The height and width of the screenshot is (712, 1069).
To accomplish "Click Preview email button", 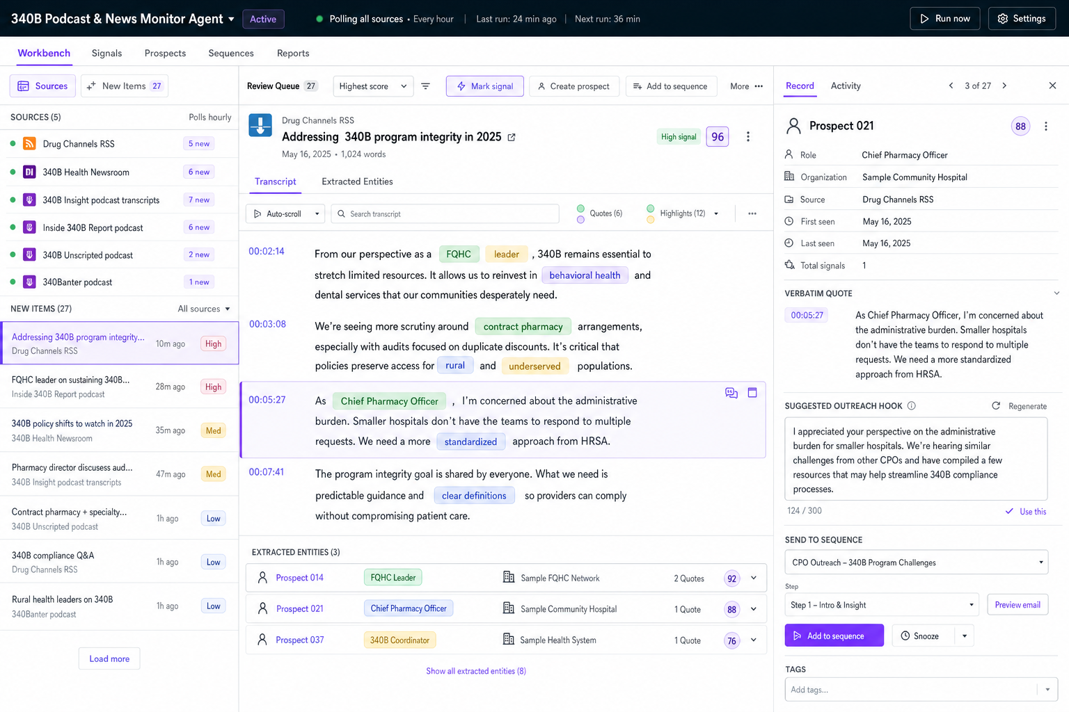I will (1017, 605).
